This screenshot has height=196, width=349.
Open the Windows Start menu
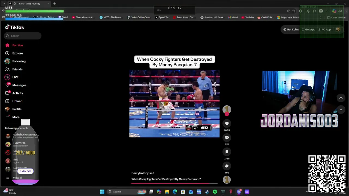[102, 192]
